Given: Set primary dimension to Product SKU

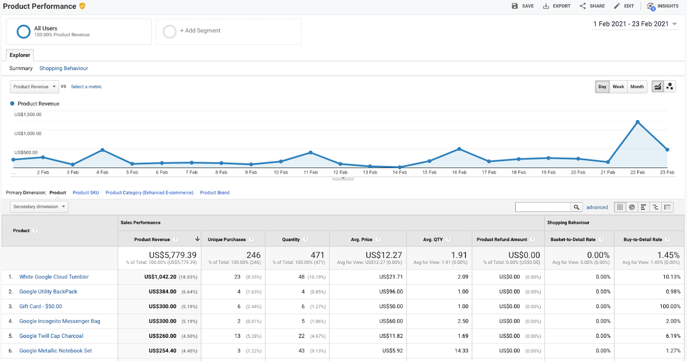Looking at the screenshot, I should (86, 193).
